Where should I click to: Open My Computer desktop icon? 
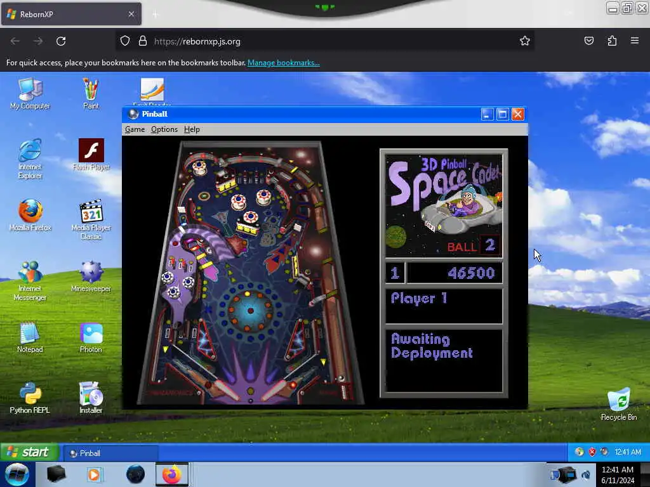click(x=30, y=94)
